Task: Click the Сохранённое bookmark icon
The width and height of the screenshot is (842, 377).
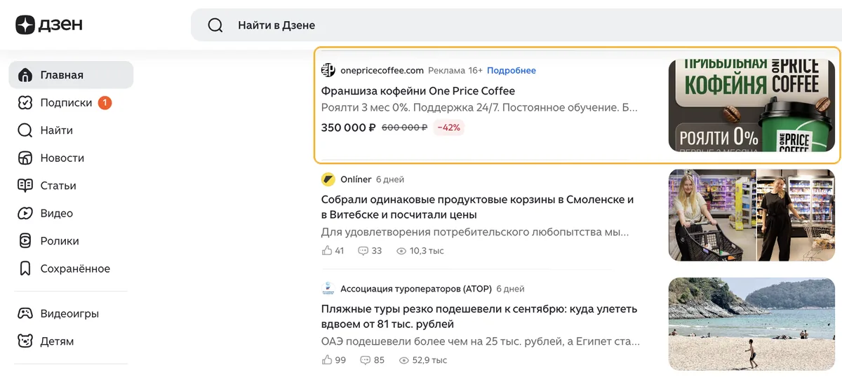Action: click(x=25, y=269)
